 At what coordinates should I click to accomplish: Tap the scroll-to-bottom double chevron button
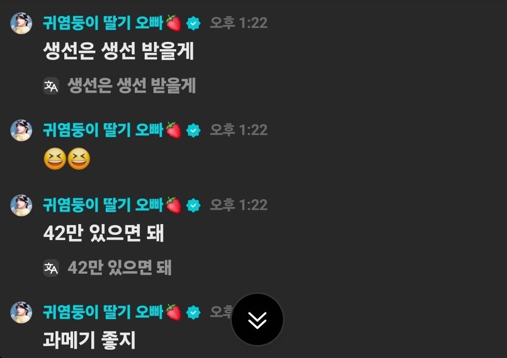[257, 320]
